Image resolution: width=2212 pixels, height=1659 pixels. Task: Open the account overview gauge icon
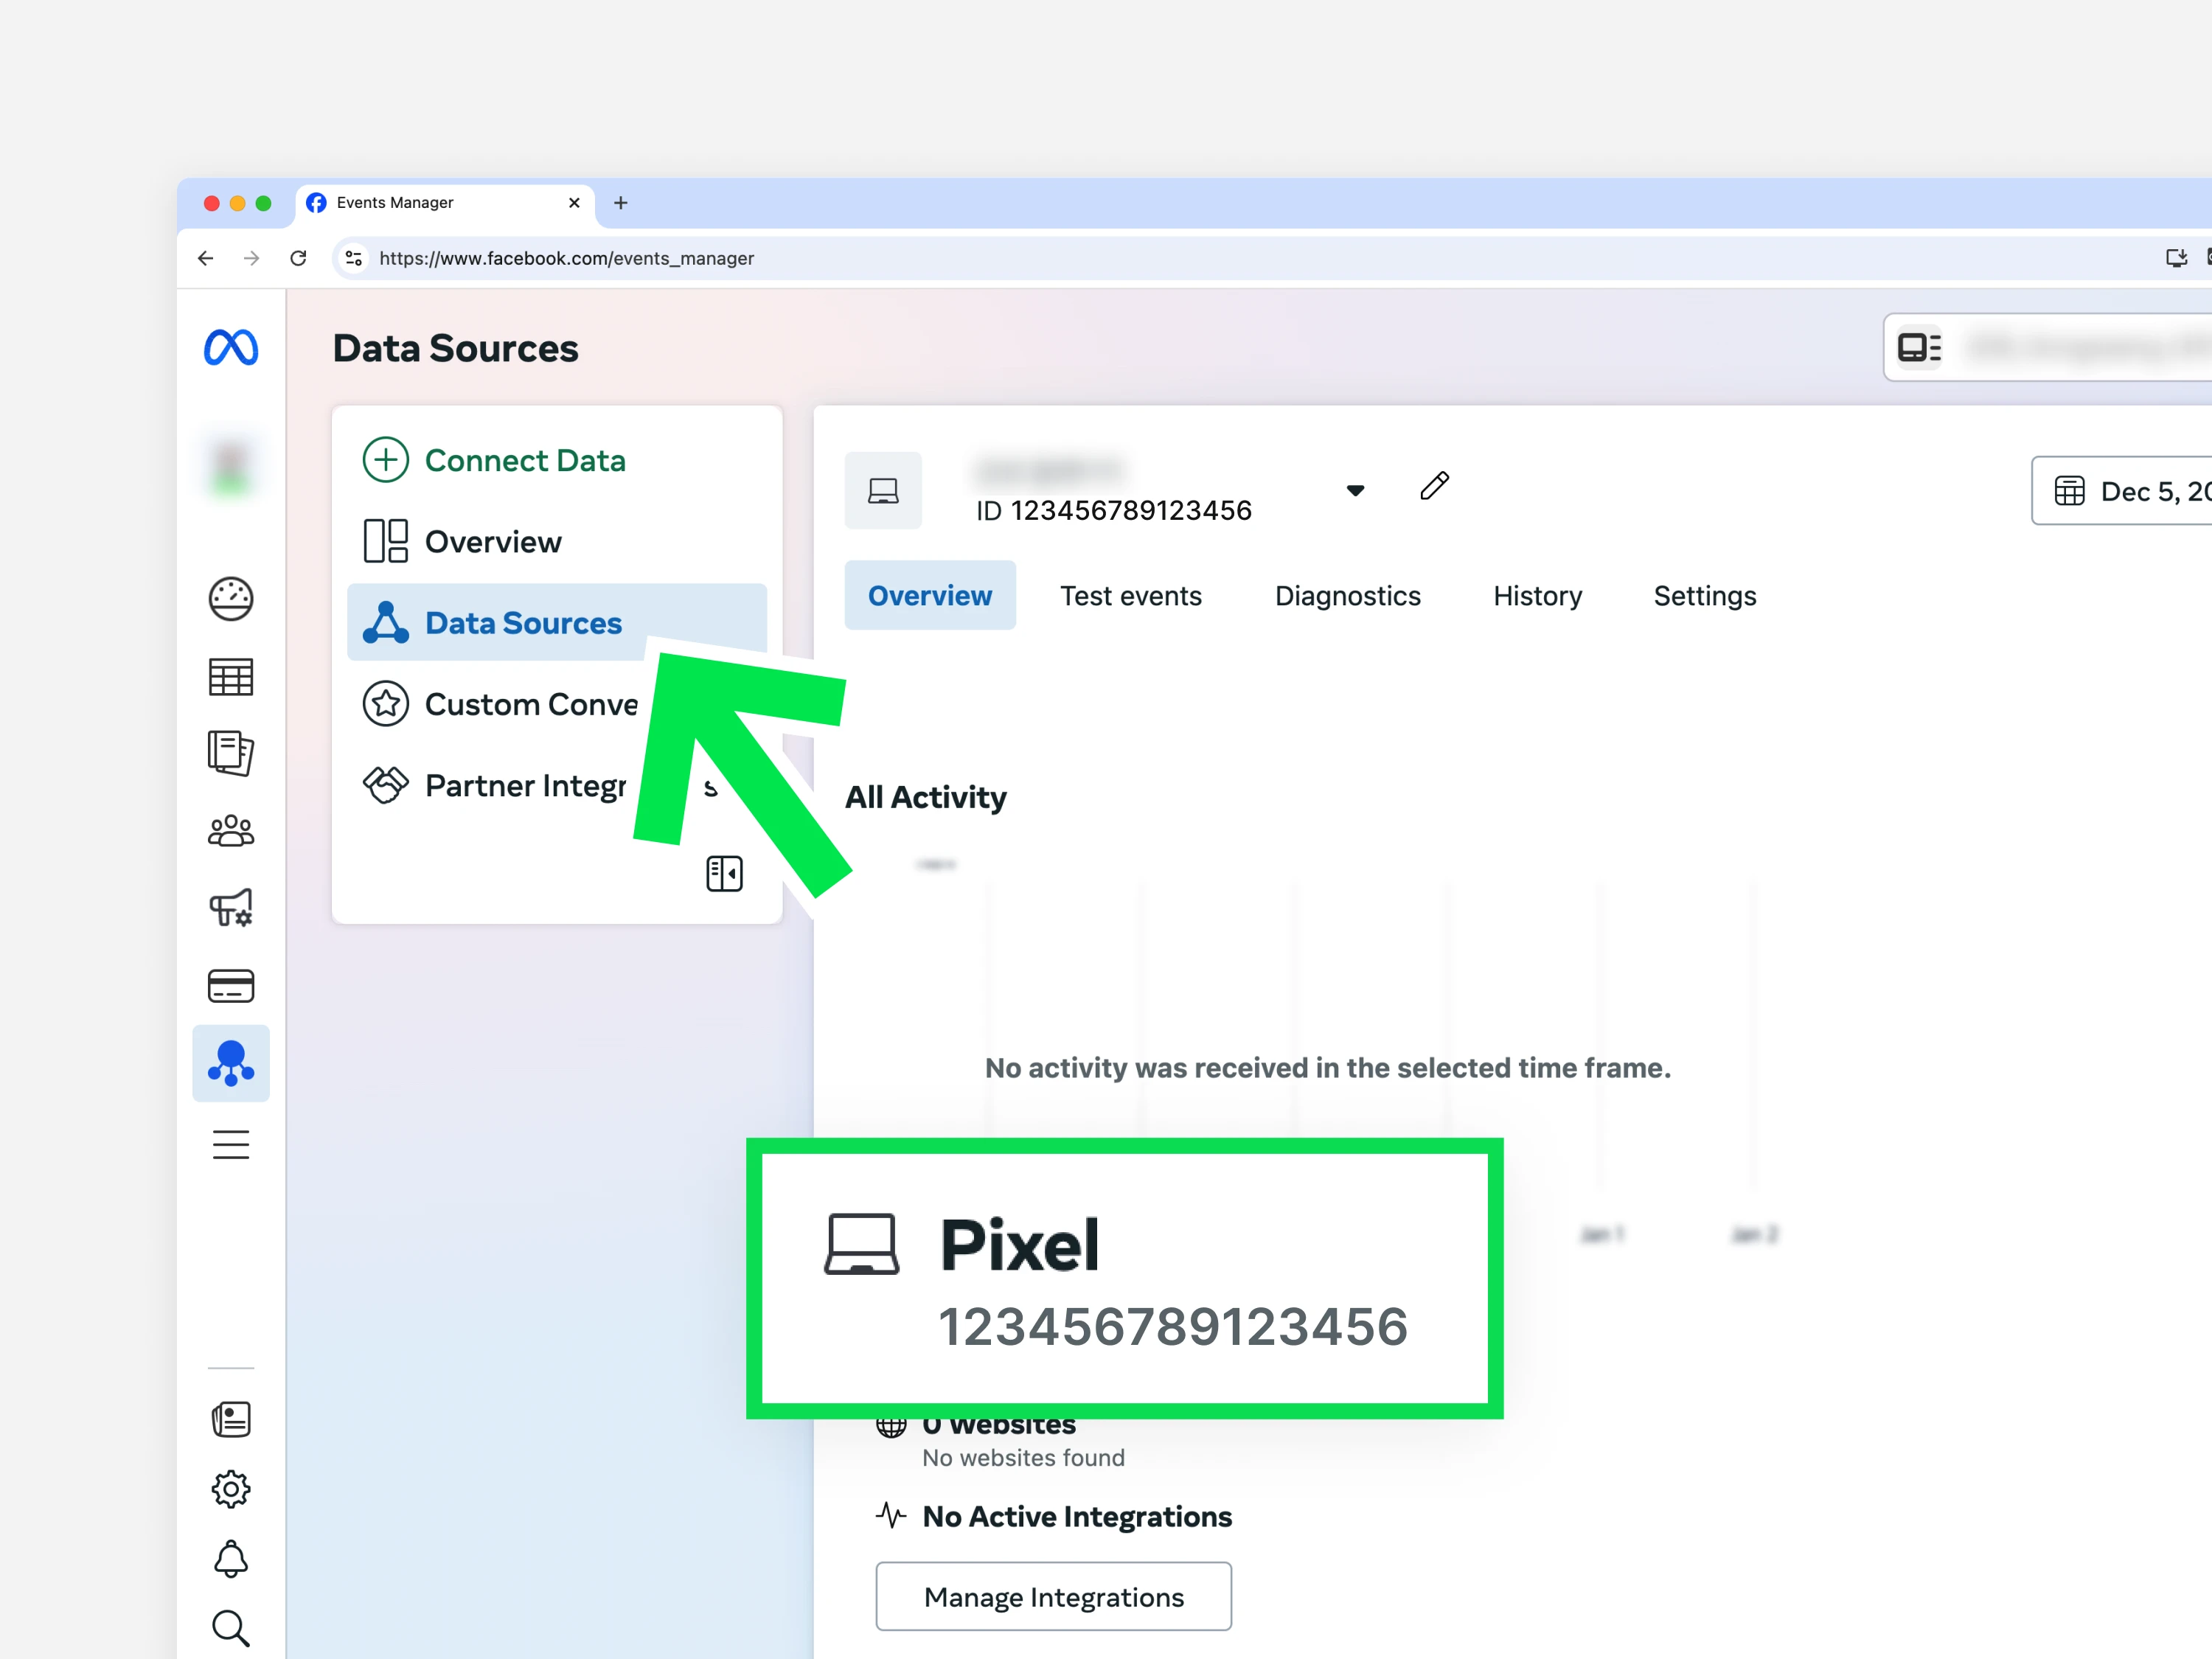231,599
